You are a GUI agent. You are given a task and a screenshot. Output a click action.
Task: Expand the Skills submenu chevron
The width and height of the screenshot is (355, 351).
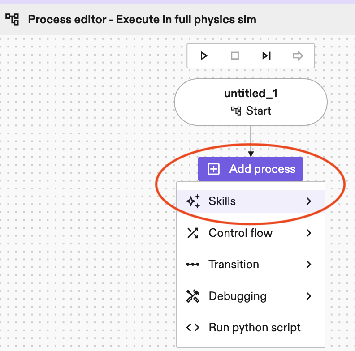[308, 201]
